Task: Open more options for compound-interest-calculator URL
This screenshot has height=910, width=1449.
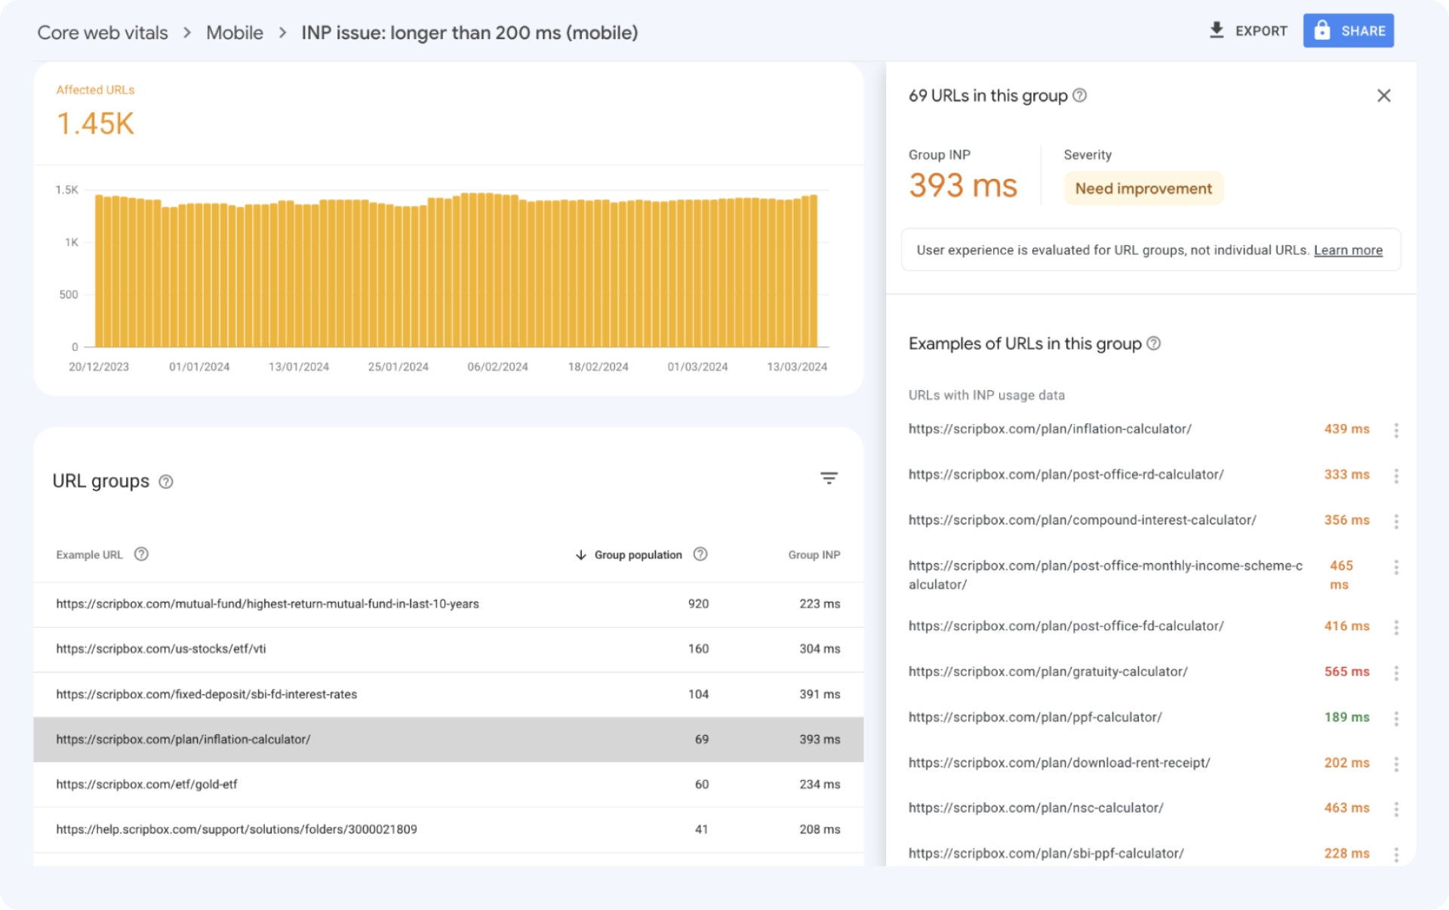Action: 1396,521
